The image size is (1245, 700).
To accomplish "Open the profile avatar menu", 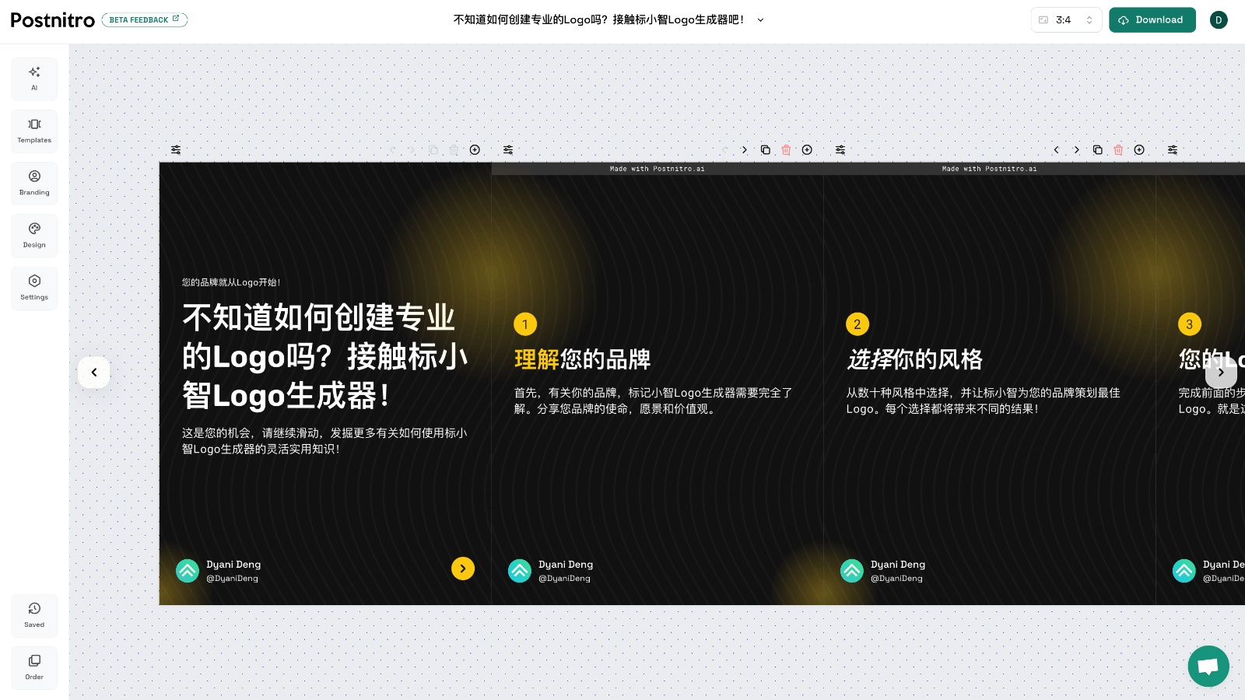I will coord(1219,19).
